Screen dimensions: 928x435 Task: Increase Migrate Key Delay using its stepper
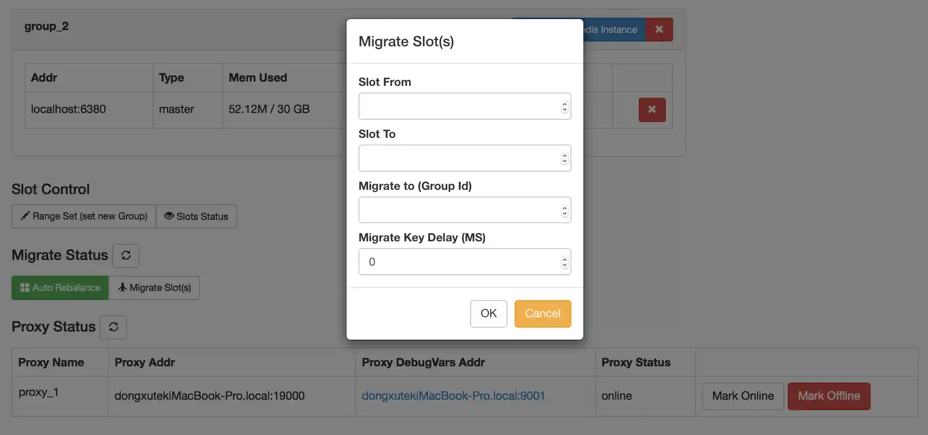tap(564, 259)
